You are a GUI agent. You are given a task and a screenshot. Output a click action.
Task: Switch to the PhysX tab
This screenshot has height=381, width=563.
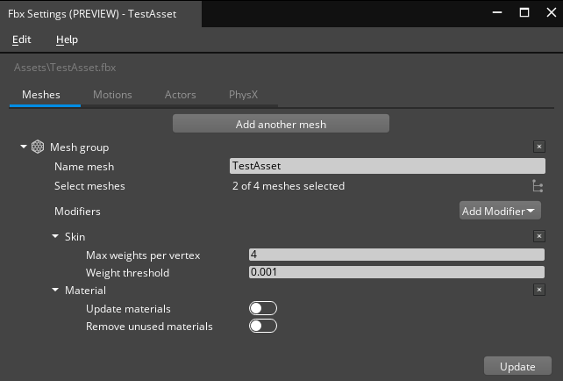click(x=243, y=94)
